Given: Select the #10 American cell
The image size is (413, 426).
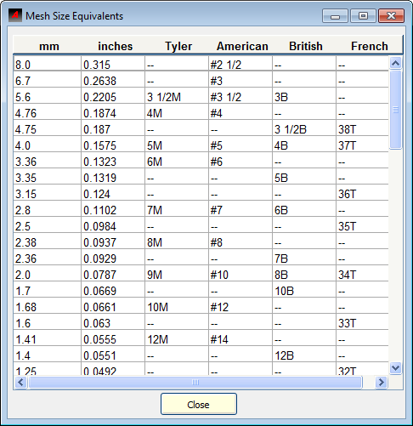Looking at the screenshot, I should [240, 275].
